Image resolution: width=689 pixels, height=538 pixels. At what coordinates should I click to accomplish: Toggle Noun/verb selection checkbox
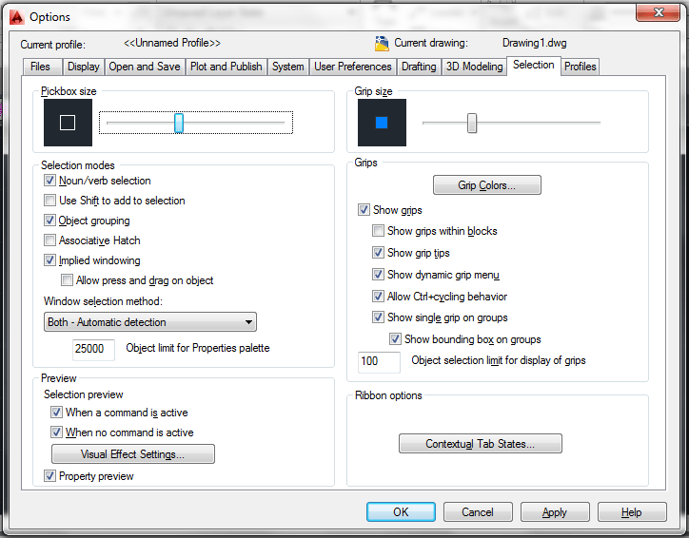(x=49, y=181)
